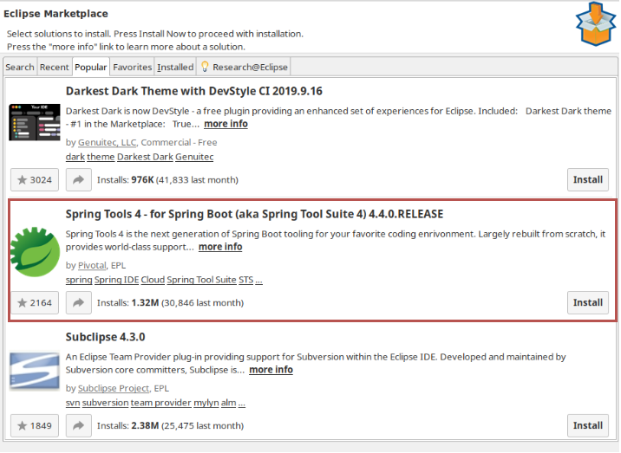
Task: Install Subclipse 4.3.0
Action: point(588,426)
